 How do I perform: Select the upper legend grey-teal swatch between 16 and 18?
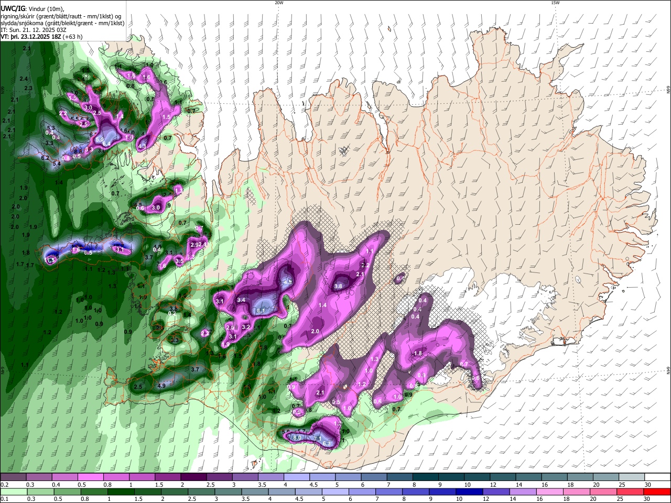(x=554, y=477)
